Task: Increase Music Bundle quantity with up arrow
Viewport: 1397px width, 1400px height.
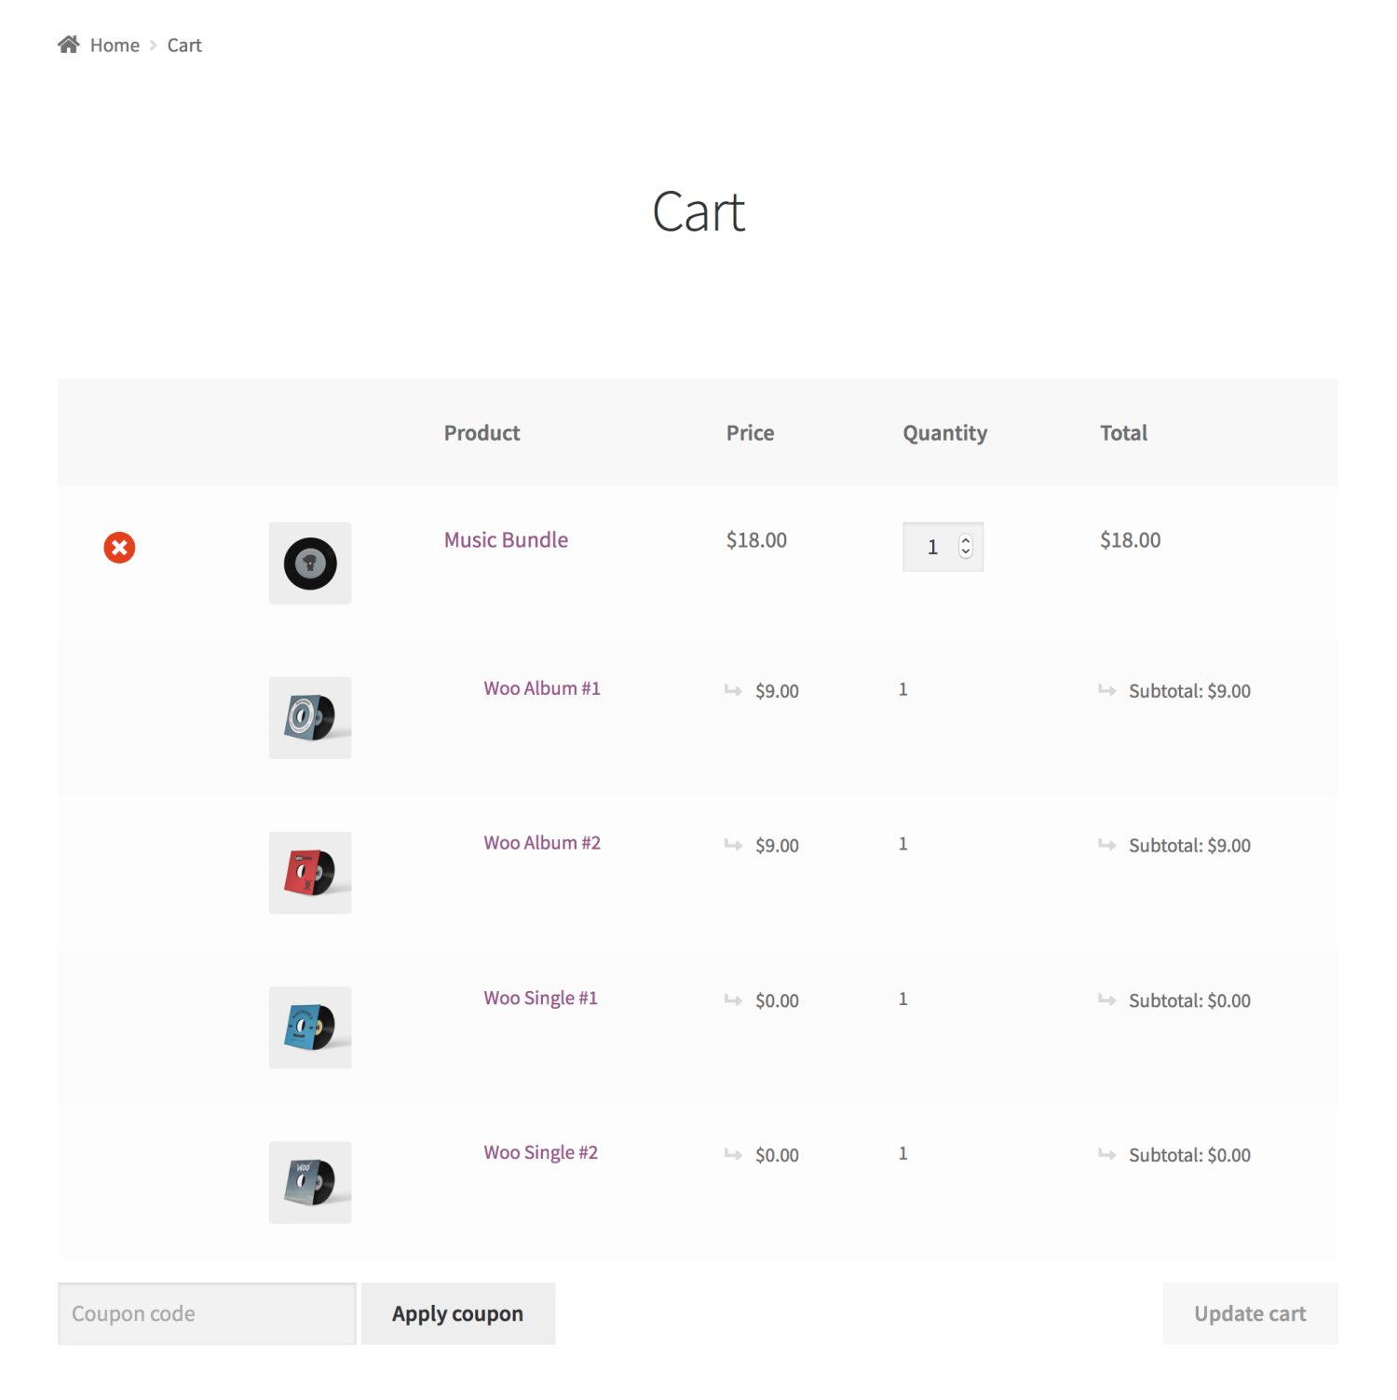Action: pos(965,541)
